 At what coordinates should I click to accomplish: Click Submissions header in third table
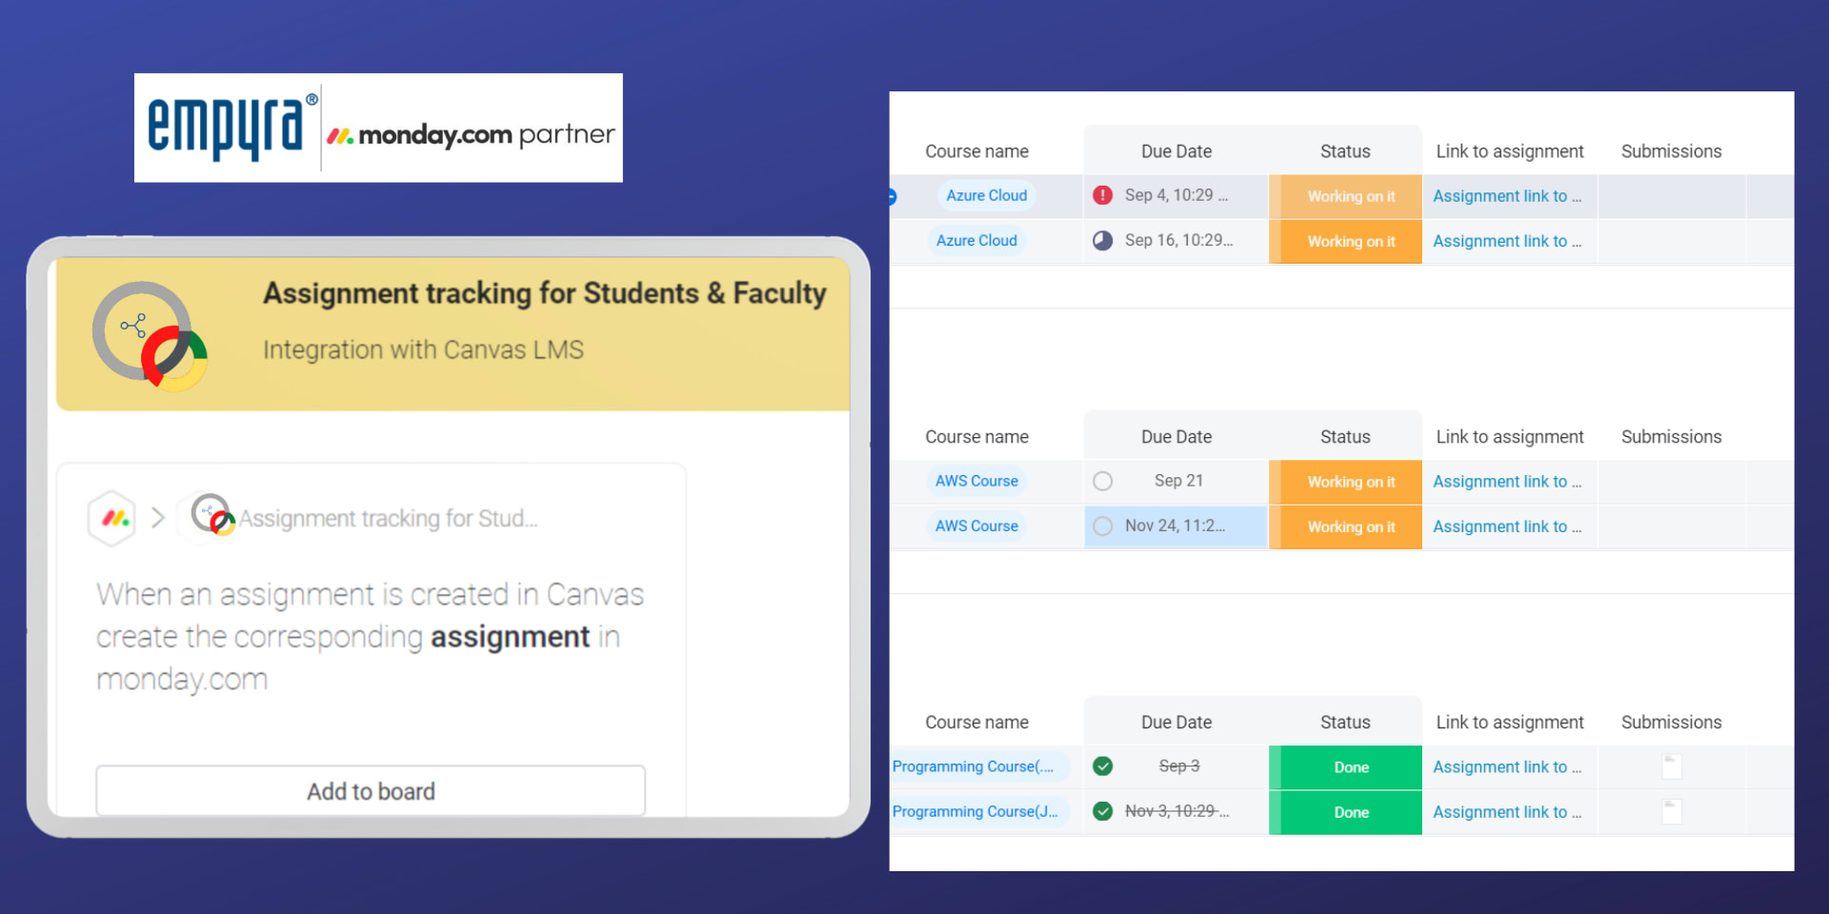click(x=1671, y=723)
